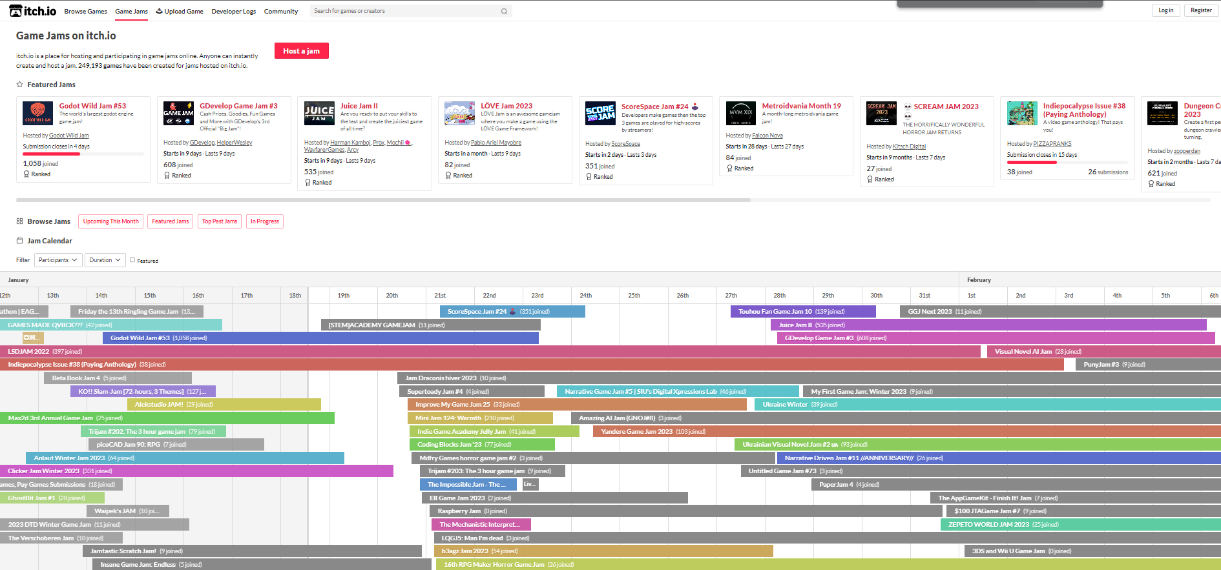Image resolution: width=1221 pixels, height=570 pixels.
Task: Open the Clicker Jam Winter 2023 bar
Action: tap(196, 471)
